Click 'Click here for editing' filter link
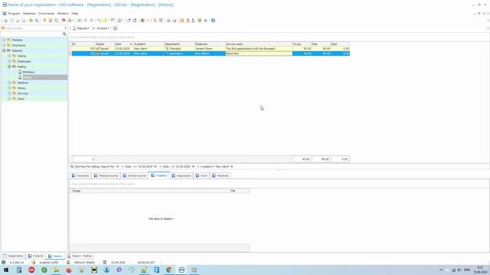The image size is (490, 275). (x=87, y=167)
